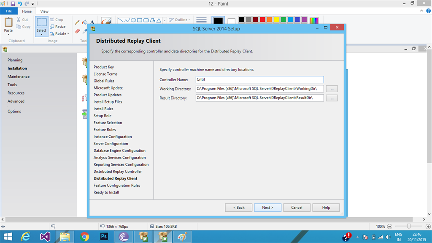432x243 pixels.
Task: Click the Redo arrow in Paint's title bar
Action: 27,3
